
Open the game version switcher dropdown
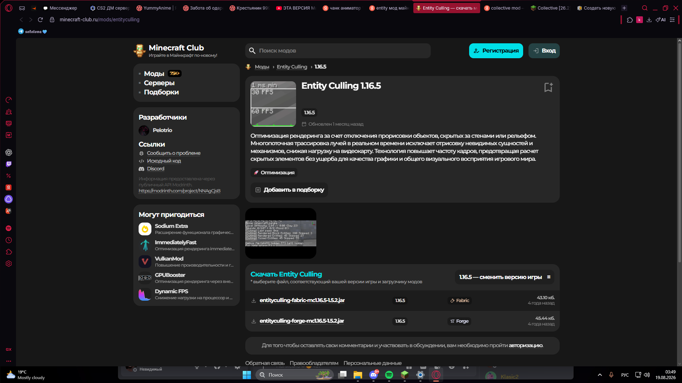[504, 277]
